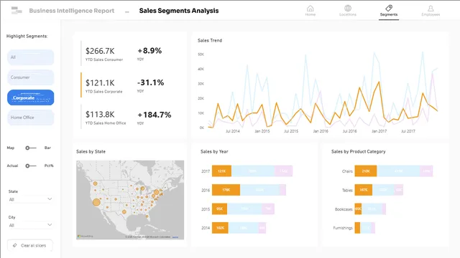Click the 2015 Corporate 95K bar
Screen dimensions: 460x258
(219, 209)
